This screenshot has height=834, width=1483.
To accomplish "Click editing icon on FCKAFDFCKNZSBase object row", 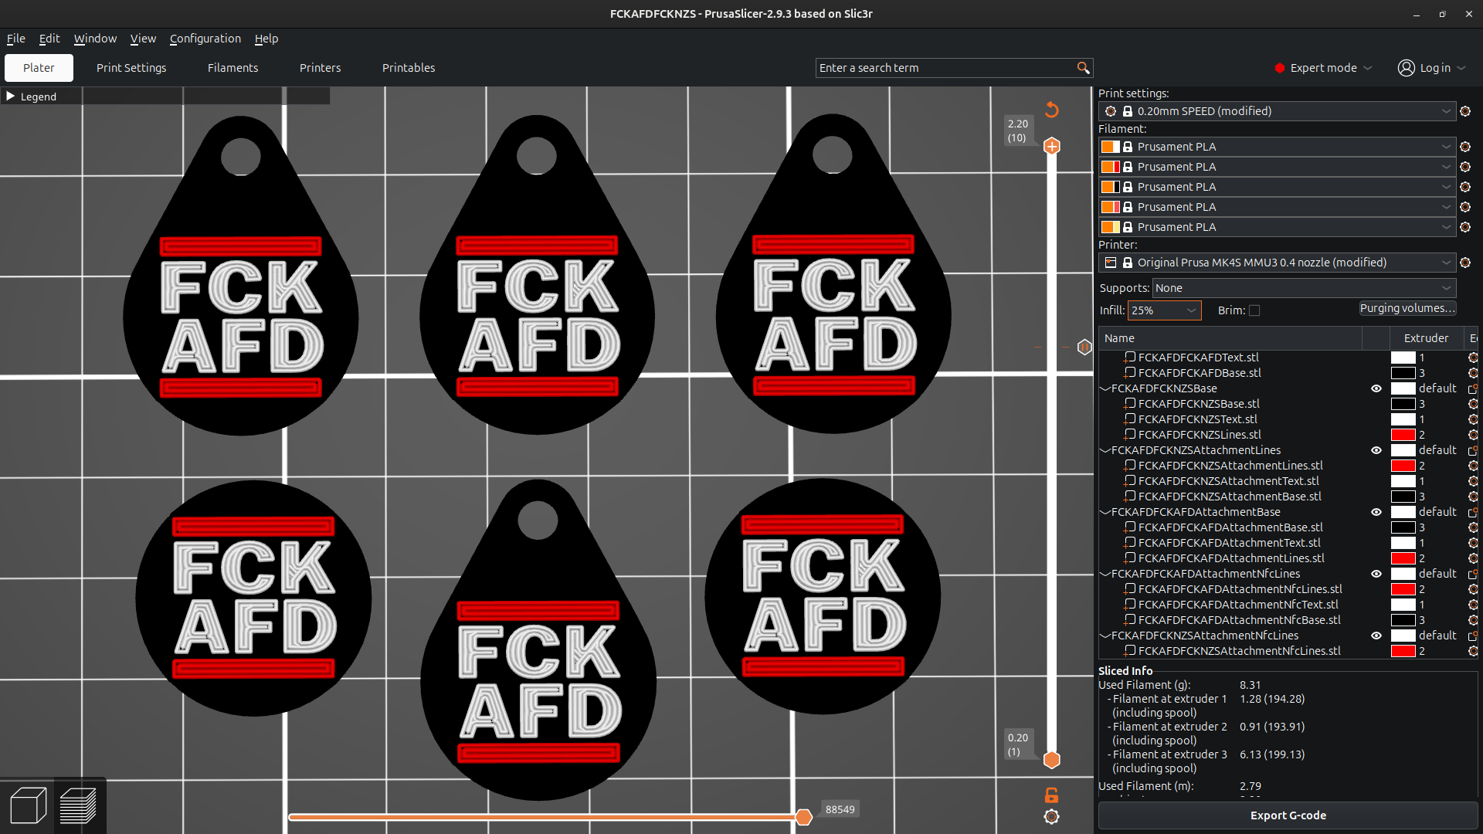I will [1473, 388].
